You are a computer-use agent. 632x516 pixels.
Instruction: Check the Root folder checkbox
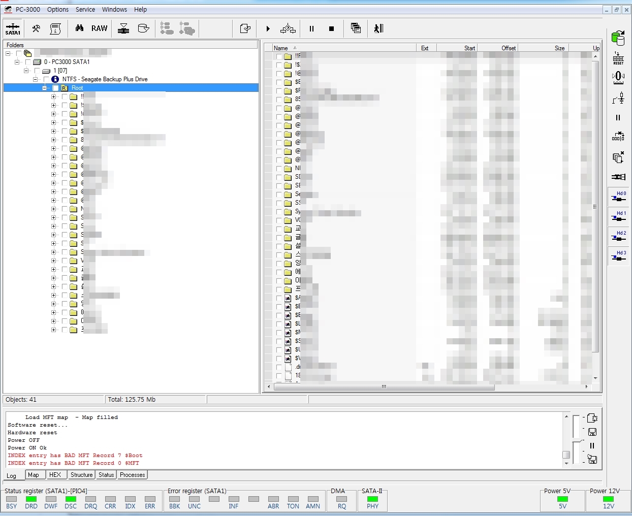(55, 88)
